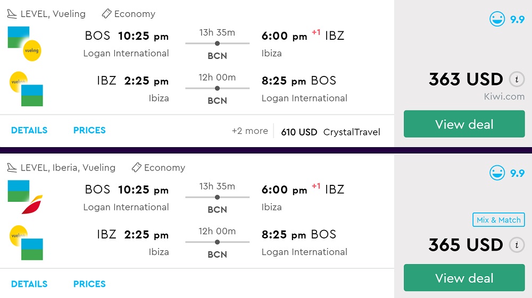Open the PRICES tab of first result
Image resolution: width=532 pixels, height=298 pixels.
(89, 130)
